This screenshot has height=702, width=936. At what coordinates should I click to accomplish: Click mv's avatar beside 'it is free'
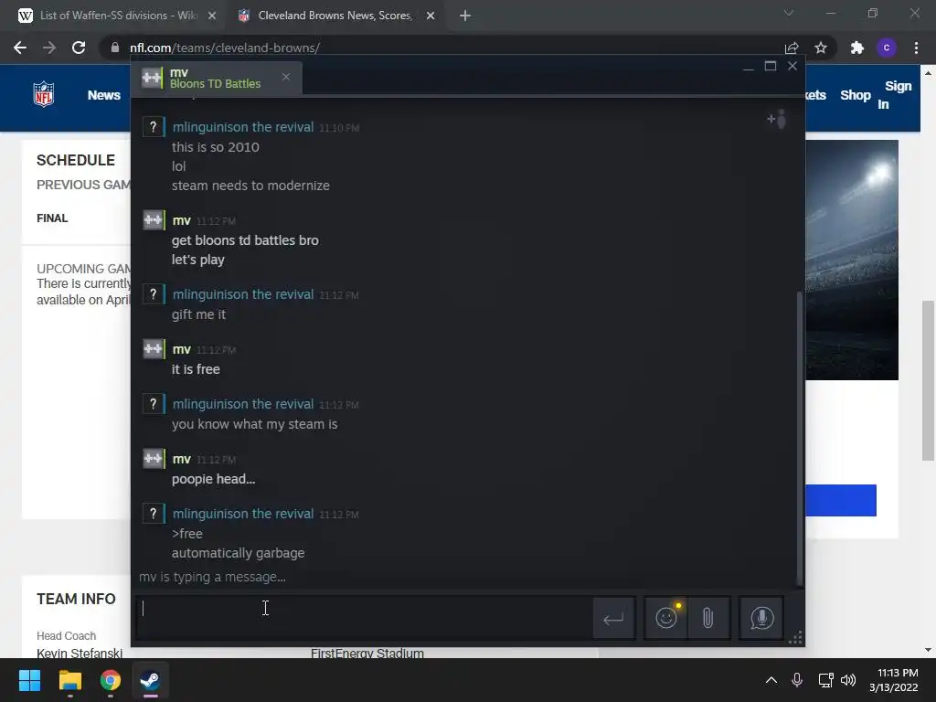click(x=153, y=348)
